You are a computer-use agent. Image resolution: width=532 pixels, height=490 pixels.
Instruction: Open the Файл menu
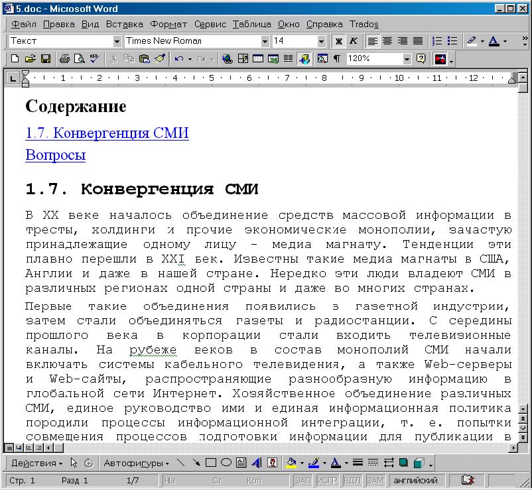[x=24, y=24]
